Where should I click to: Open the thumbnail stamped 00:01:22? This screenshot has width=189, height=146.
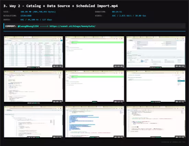(x=33, y=52)
